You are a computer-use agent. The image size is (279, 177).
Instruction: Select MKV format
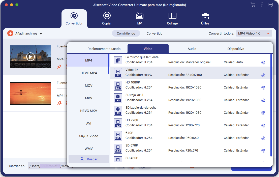click(x=88, y=98)
